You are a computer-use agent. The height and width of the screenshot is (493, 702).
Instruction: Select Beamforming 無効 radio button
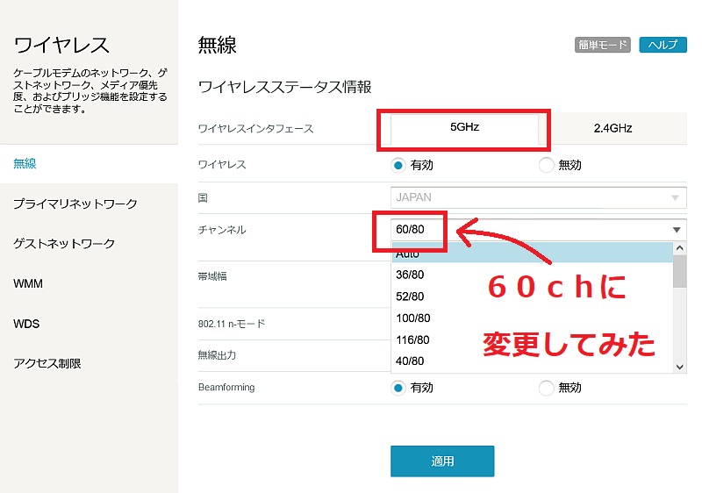coord(546,388)
